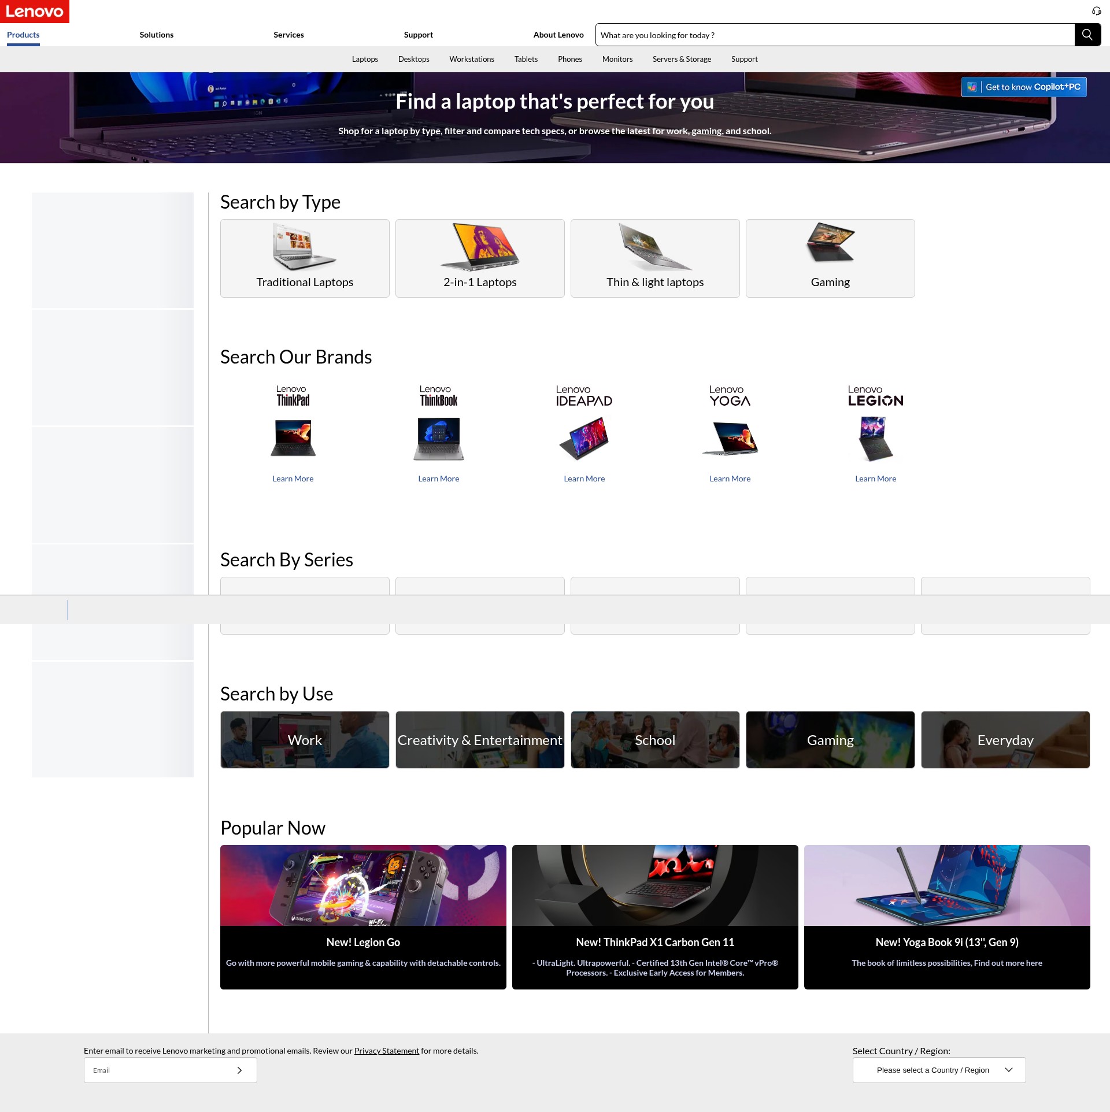Open the Gaming use tile
The width and height of the screenshot is (1110, 1112).
(830, 740)
